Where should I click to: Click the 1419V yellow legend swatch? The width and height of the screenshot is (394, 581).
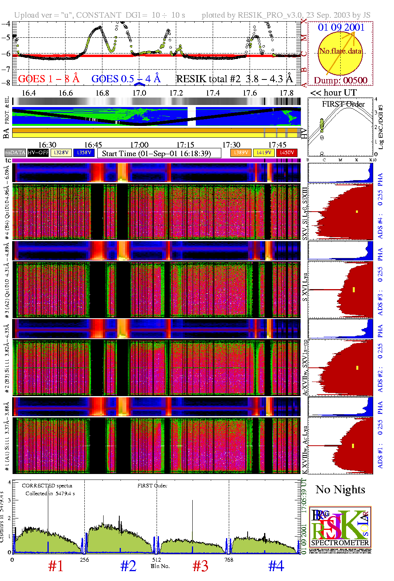pos(264,153)
